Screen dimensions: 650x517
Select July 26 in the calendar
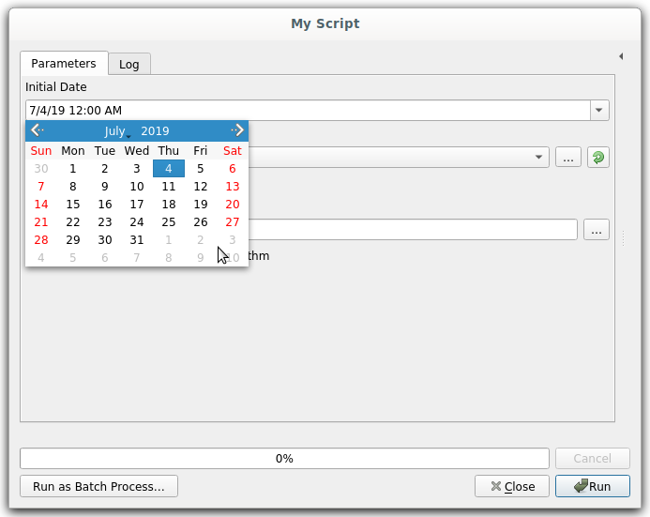201,221
